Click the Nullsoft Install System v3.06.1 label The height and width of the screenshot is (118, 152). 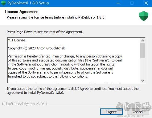(25, 104)
